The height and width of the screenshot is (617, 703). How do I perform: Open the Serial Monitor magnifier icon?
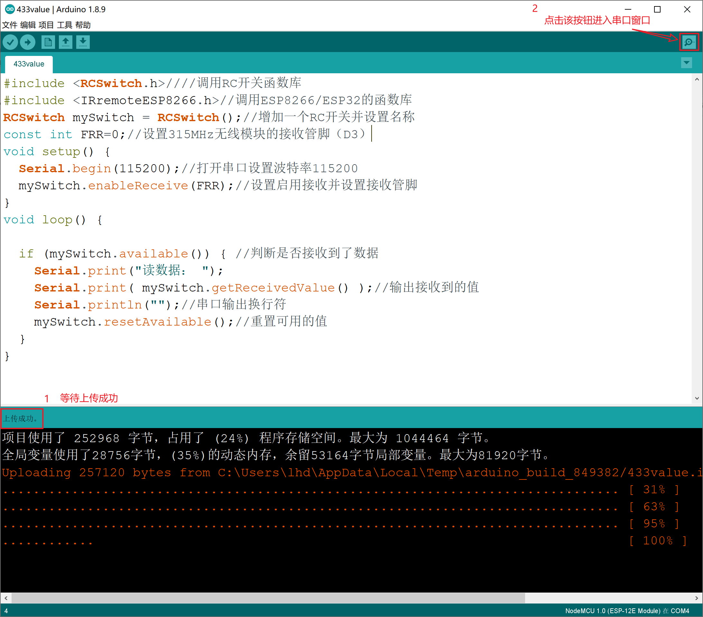(689, 42)
